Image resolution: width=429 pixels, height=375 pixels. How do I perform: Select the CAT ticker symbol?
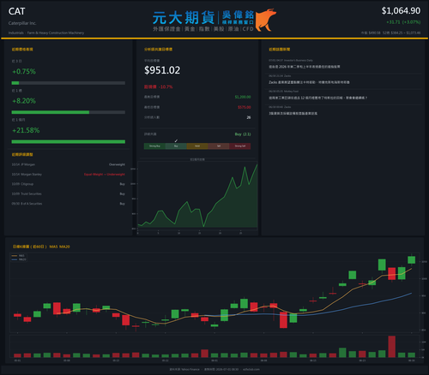tap(16, 11)
